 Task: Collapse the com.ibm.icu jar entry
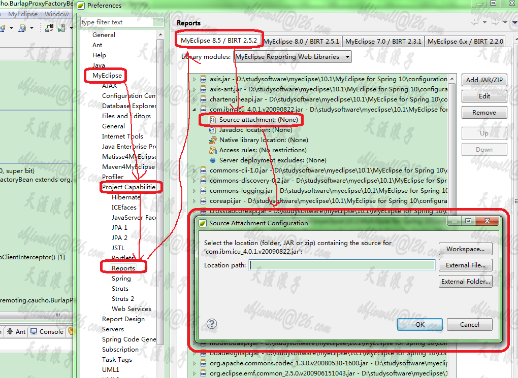pos(193,110)
